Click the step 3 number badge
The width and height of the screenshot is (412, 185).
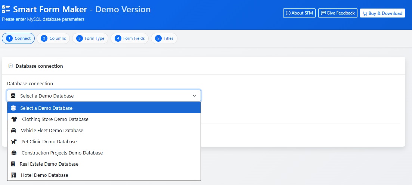[x=79, y=38]
